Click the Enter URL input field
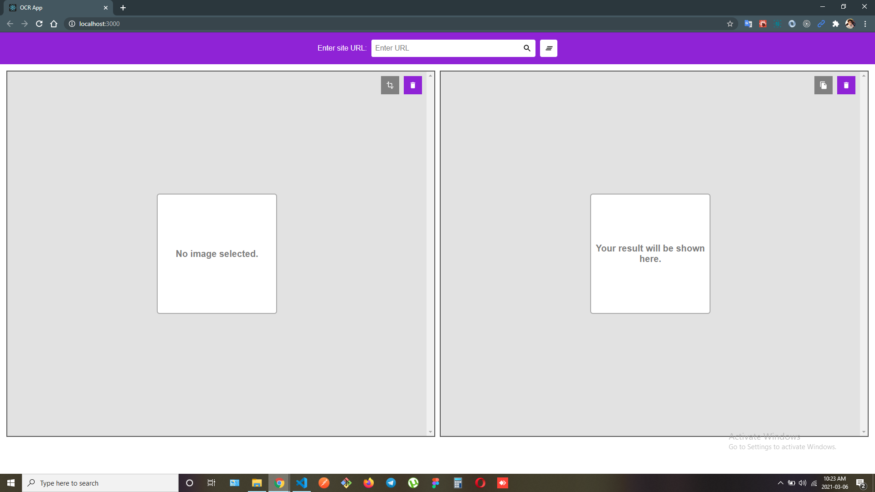Viewport: 875px width, 492px height. click(447, 48)
